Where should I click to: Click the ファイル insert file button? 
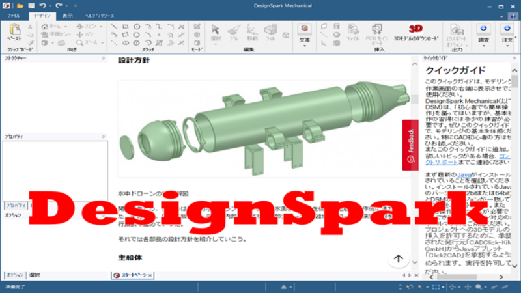pos(353,33)
